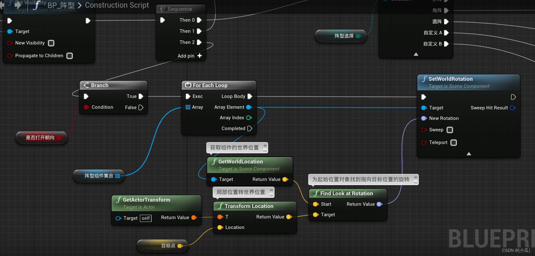Select the 阵型选择 variable node
Screen dimensions: 535x256
pyautogui.click(x=341, y=36)
